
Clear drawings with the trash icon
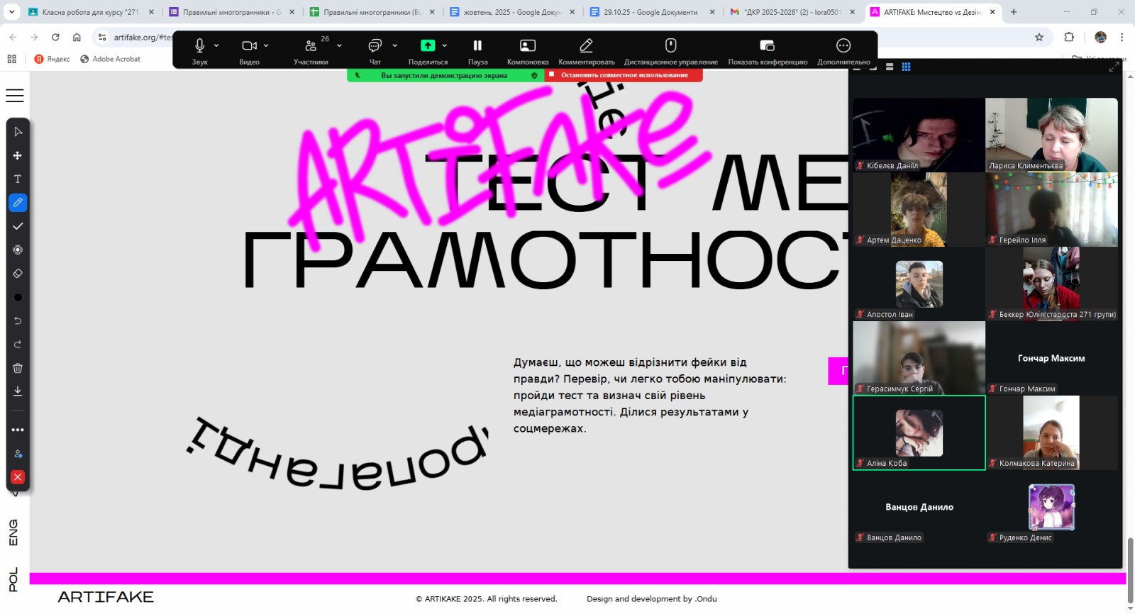[18, 368]
